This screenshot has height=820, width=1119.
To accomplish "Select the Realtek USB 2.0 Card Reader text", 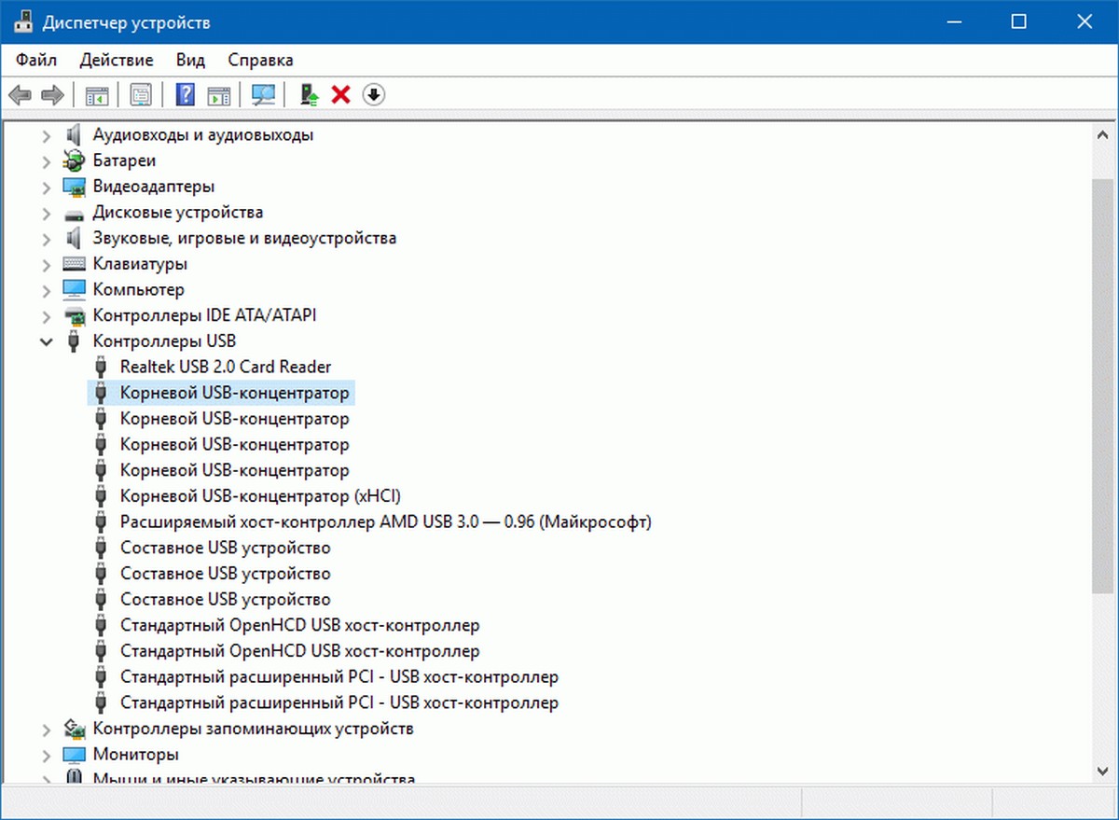I will pyautogui.click(x=226, y=367).
